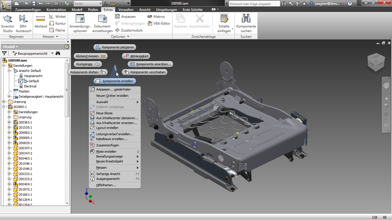Open Anwendungsoptionen settings

tap(80, 24)
